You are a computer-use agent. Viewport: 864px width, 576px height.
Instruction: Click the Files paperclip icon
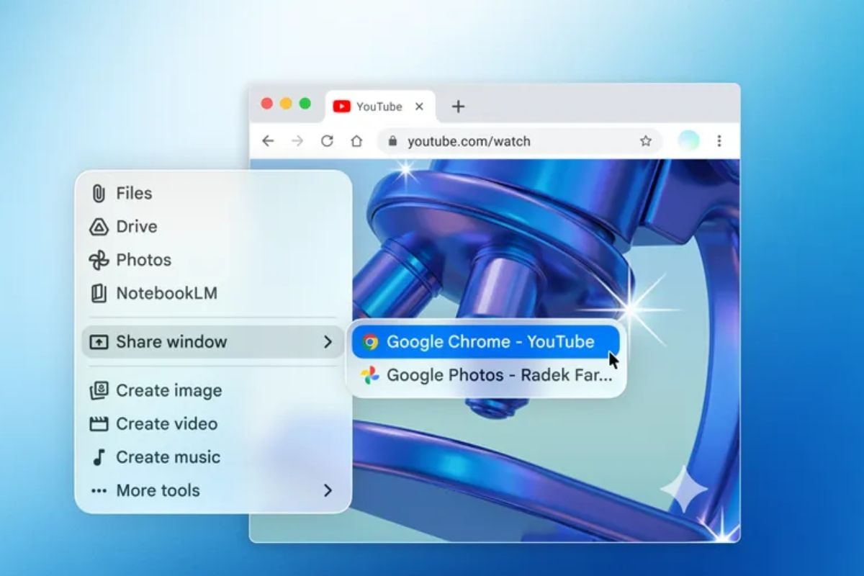(x=99, y=194)
